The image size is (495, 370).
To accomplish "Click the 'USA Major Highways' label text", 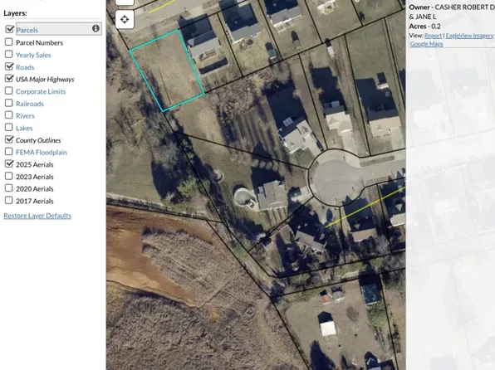I will pyautogui.click(x=45, y=80).
